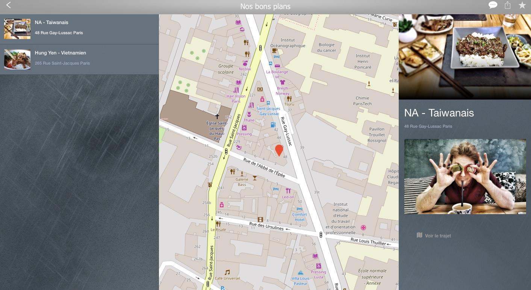Select Hung Yen - Vietnamien in the list
The width and height of the screenshot is (531, 290).
pyautogui.click(x=79, y=59)
